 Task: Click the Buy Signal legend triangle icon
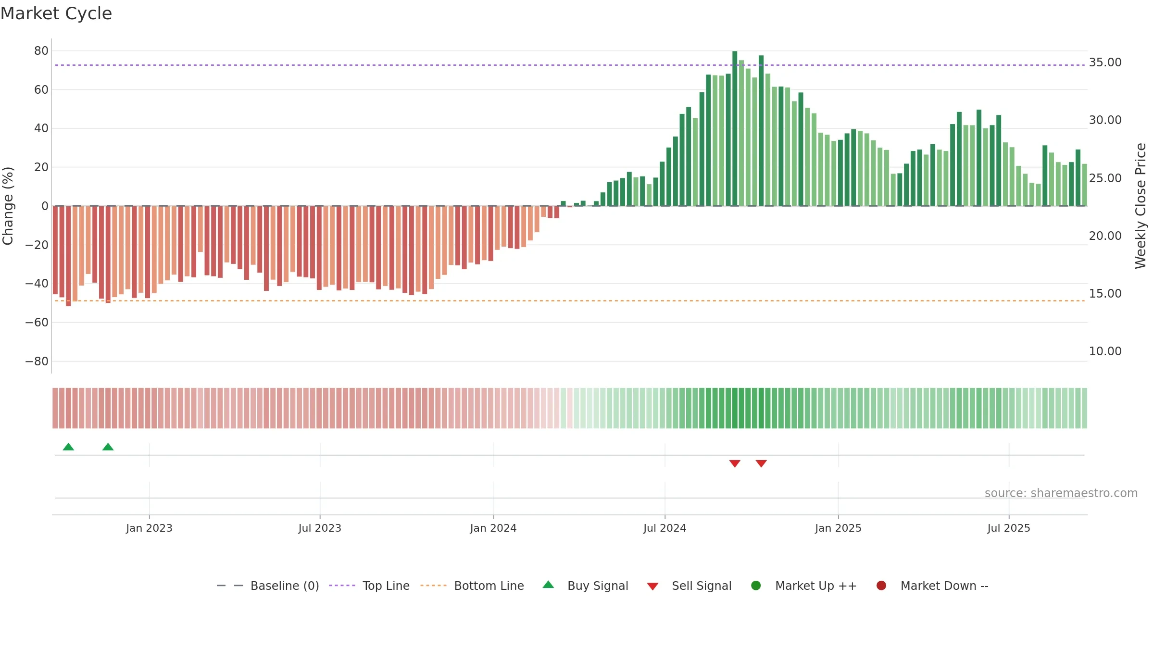click(x=548, y=585)
